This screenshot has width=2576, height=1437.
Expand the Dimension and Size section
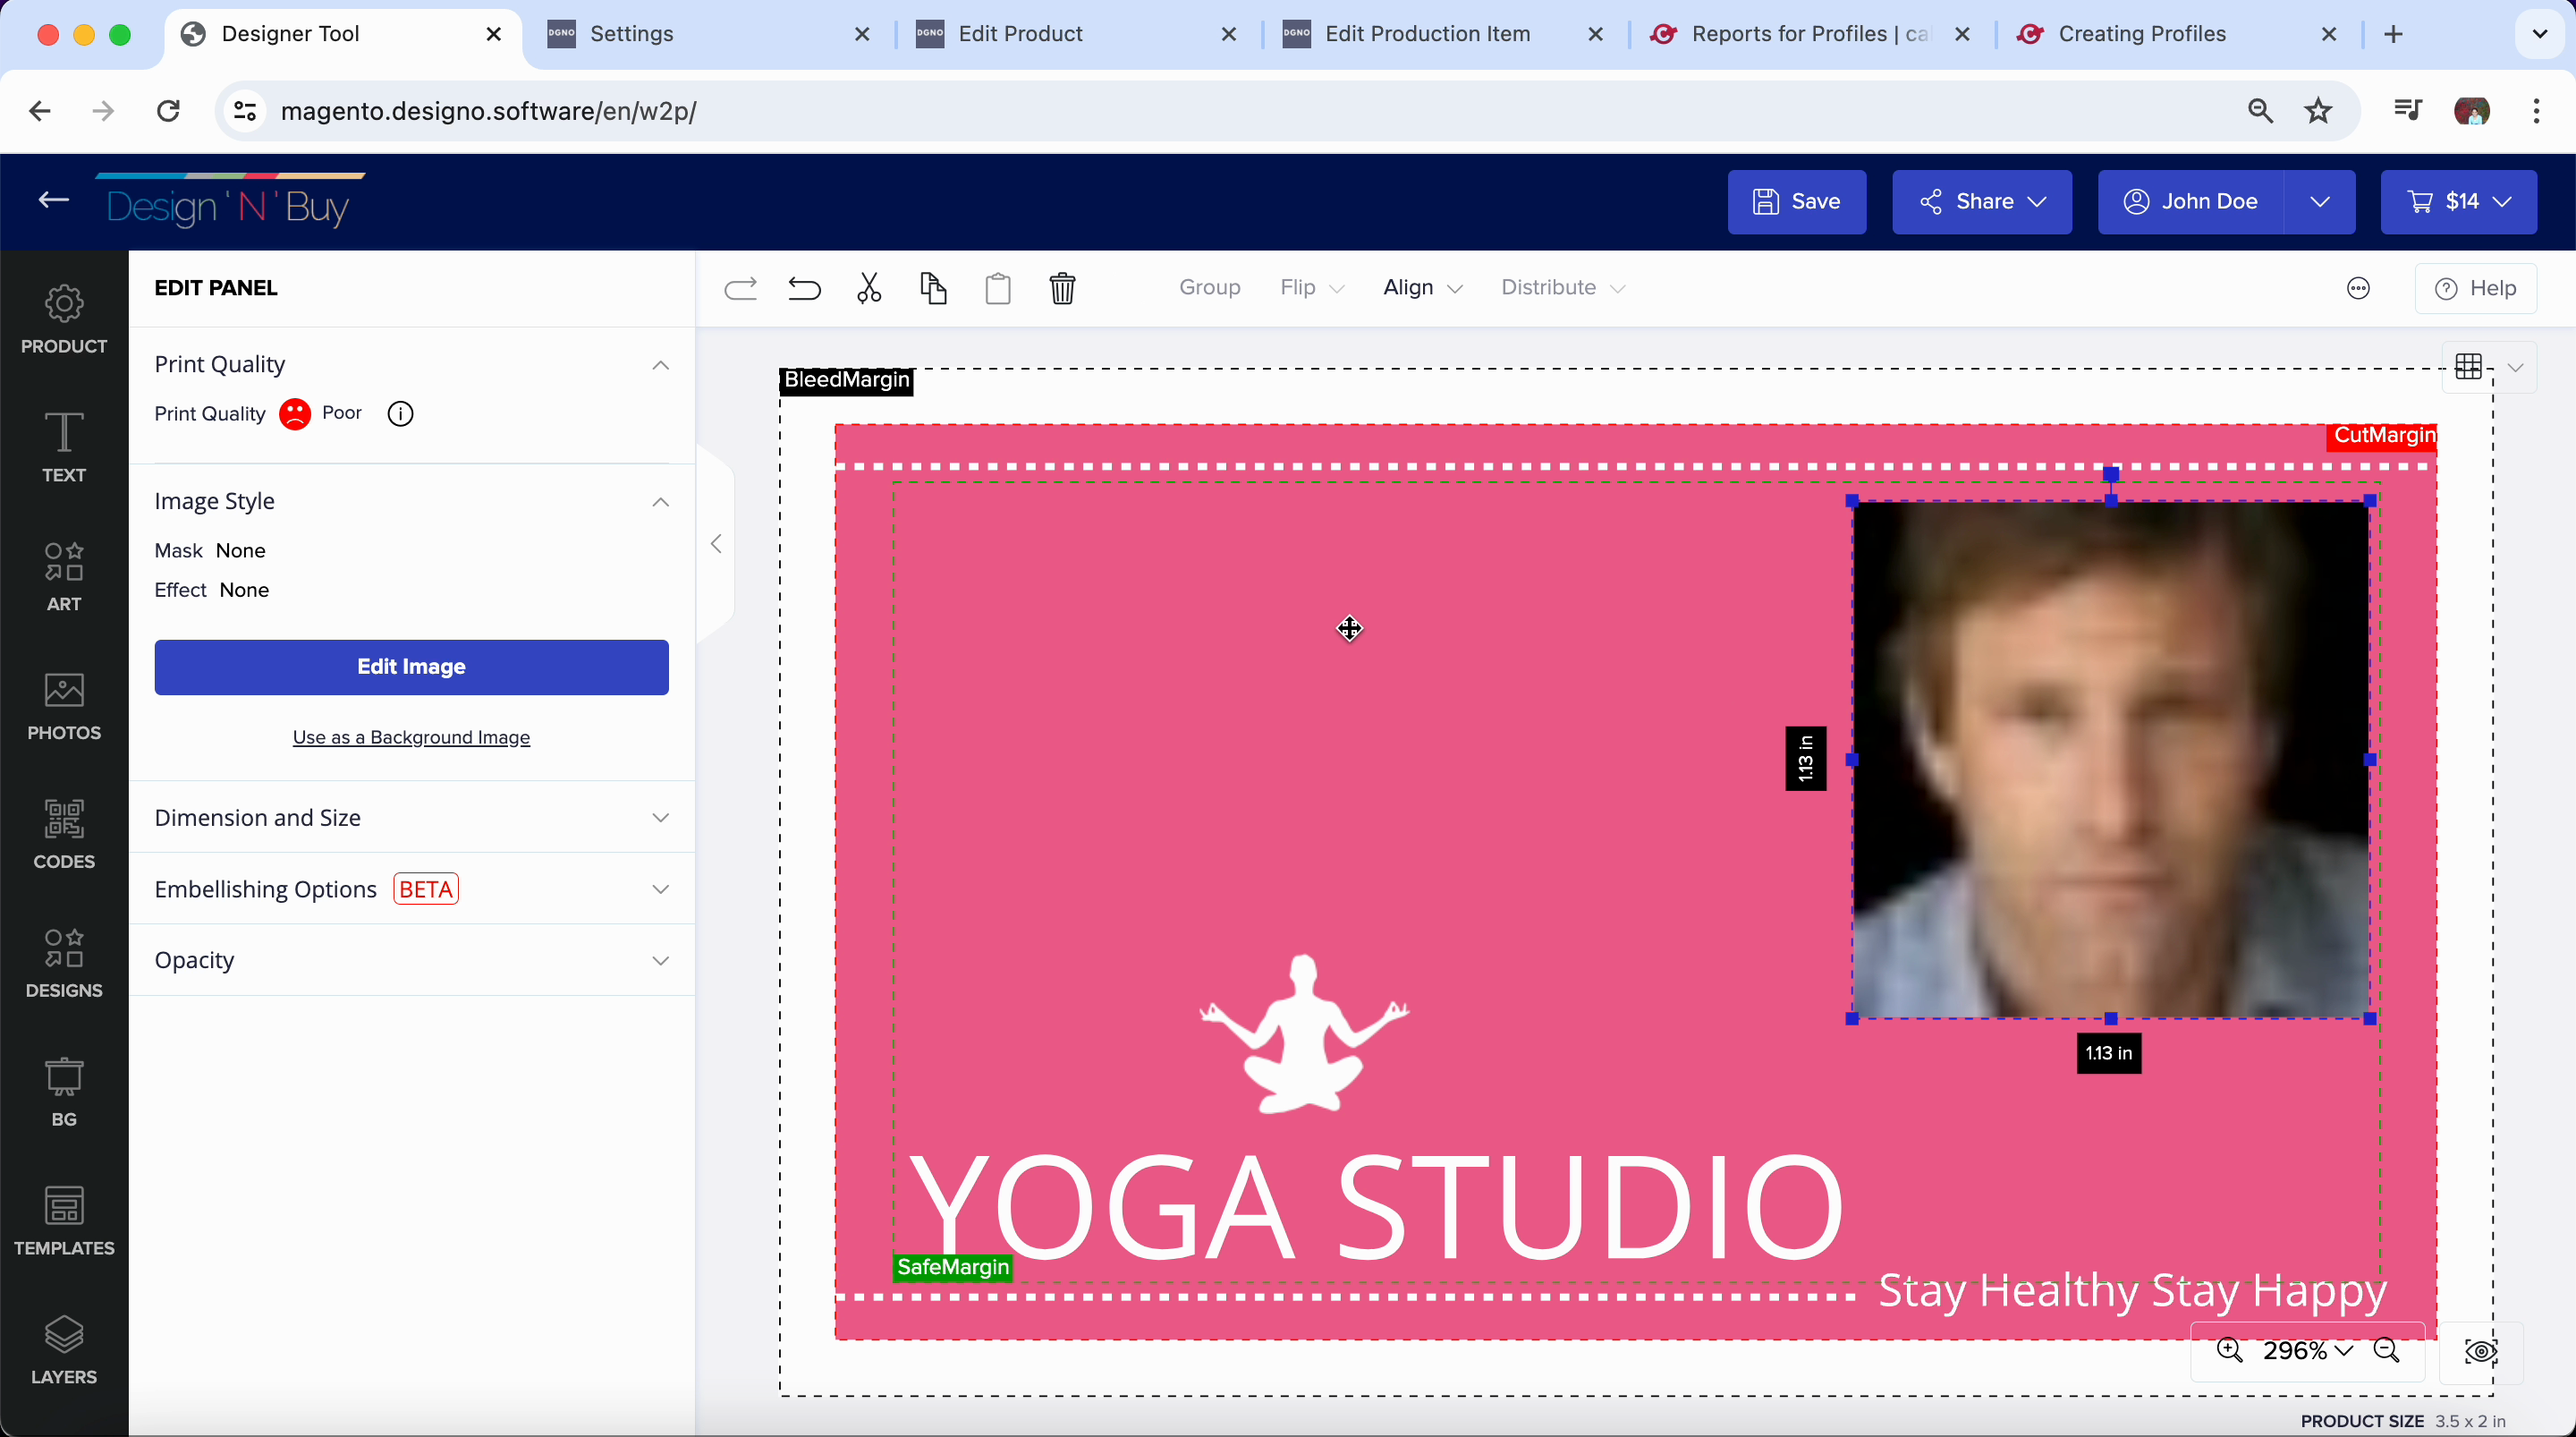411,818
